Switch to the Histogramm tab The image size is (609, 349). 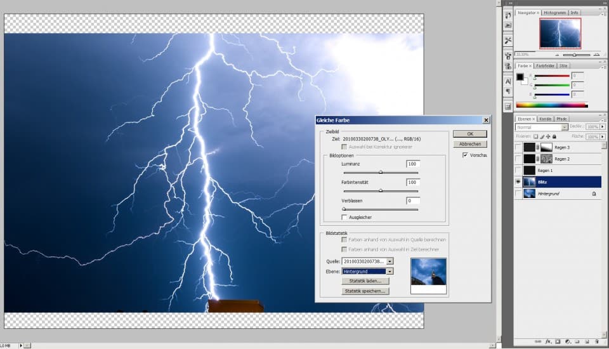click(554, 13)
